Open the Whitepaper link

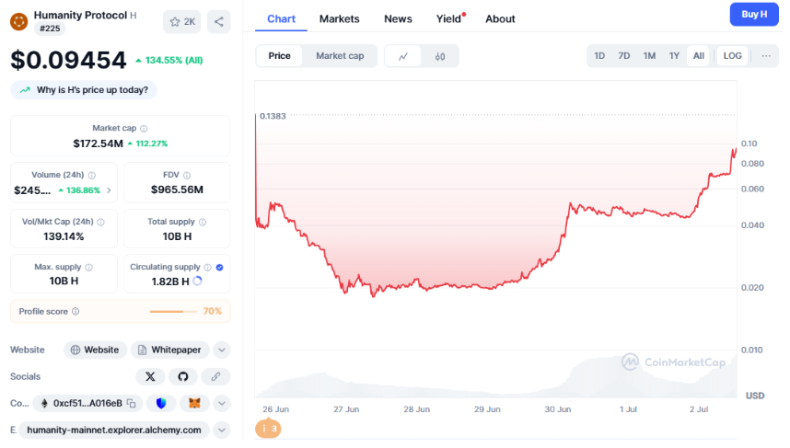(170, 350)
